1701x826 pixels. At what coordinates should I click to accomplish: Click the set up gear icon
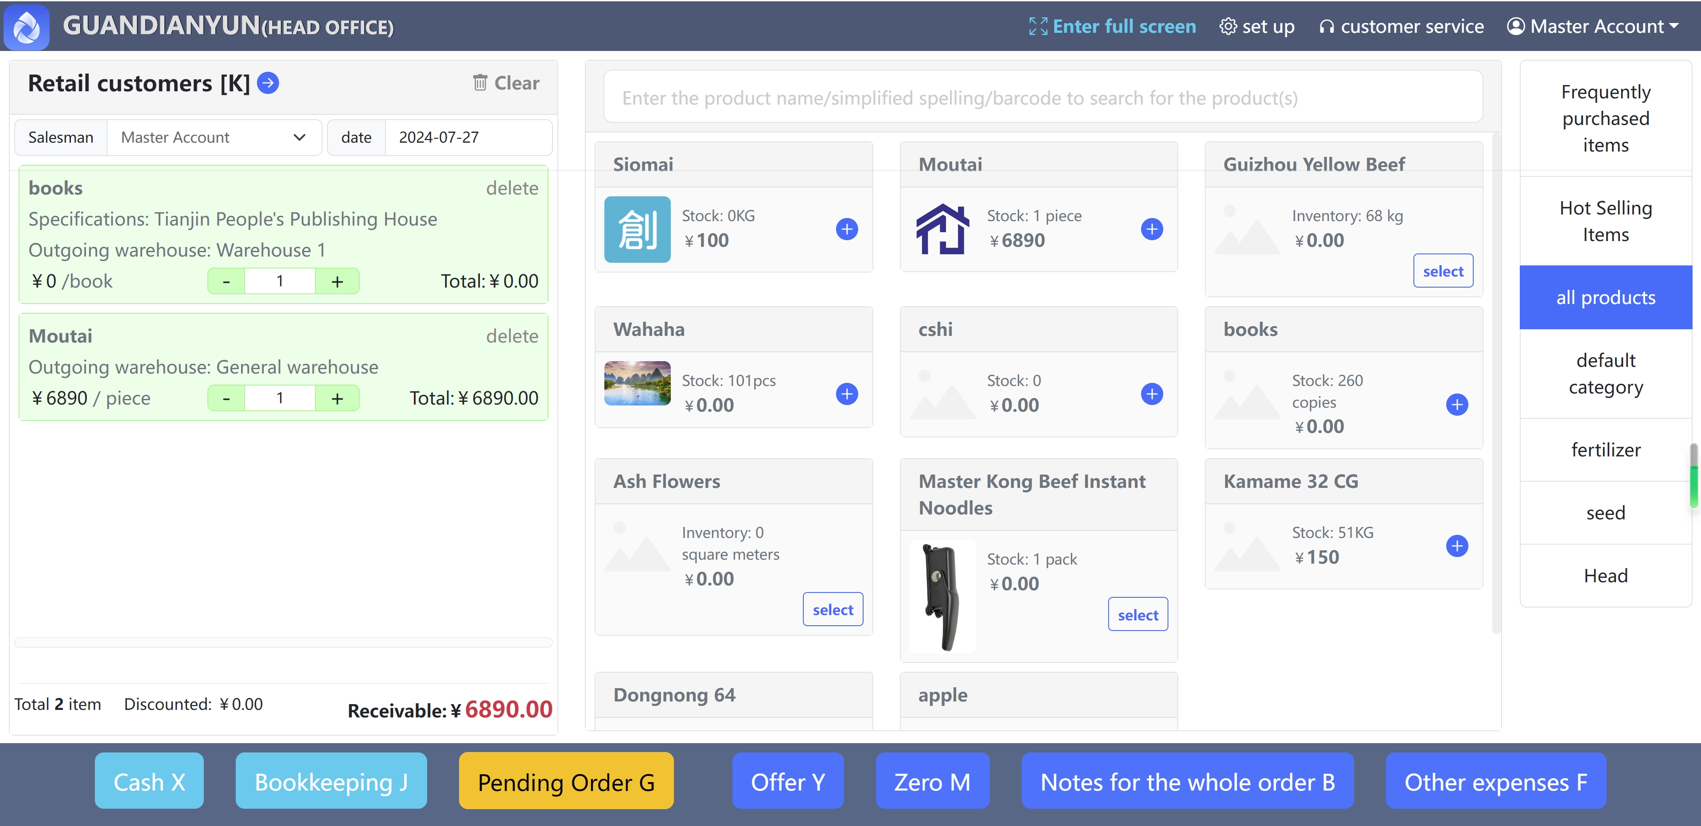pyautogui.click(x=1227, y=27)
